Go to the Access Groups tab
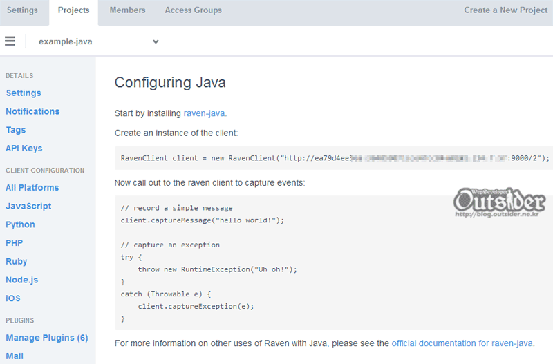 tap(194, 10)
